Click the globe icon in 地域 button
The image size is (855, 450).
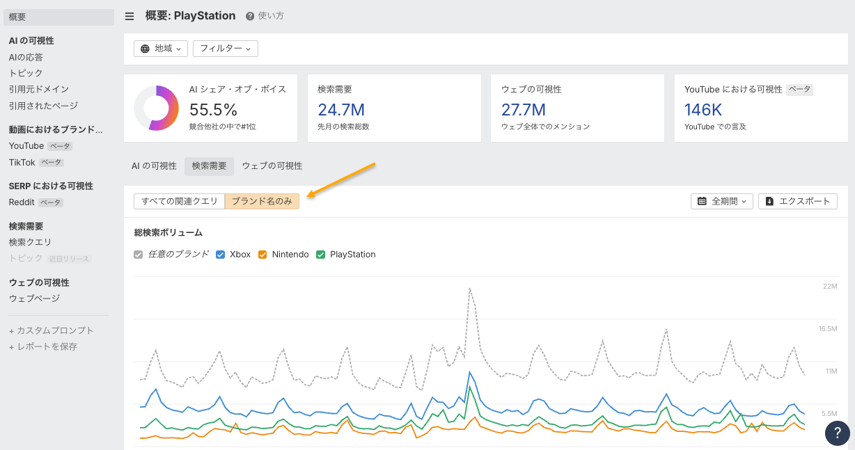tap(145, 49)
